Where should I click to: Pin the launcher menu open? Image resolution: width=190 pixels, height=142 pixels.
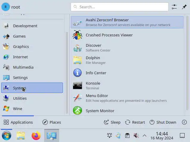pyautogui.click(x=184, y=7)
